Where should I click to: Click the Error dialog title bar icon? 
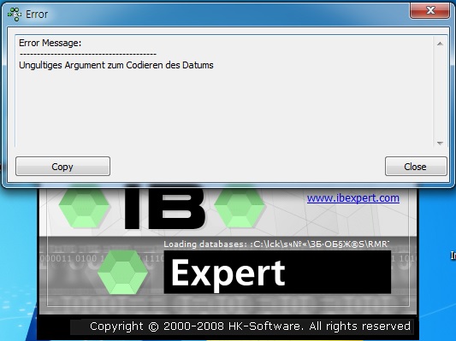coord(15,15)
